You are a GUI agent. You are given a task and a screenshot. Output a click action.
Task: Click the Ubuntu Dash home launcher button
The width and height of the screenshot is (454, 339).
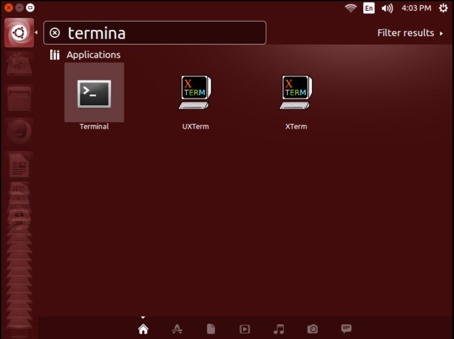19,33
